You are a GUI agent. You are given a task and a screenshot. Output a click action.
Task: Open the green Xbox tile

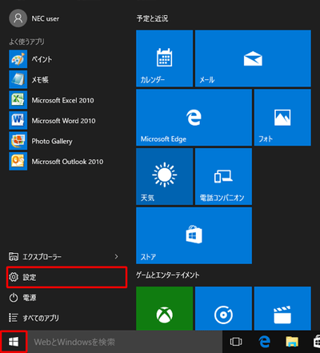point(164,308)
